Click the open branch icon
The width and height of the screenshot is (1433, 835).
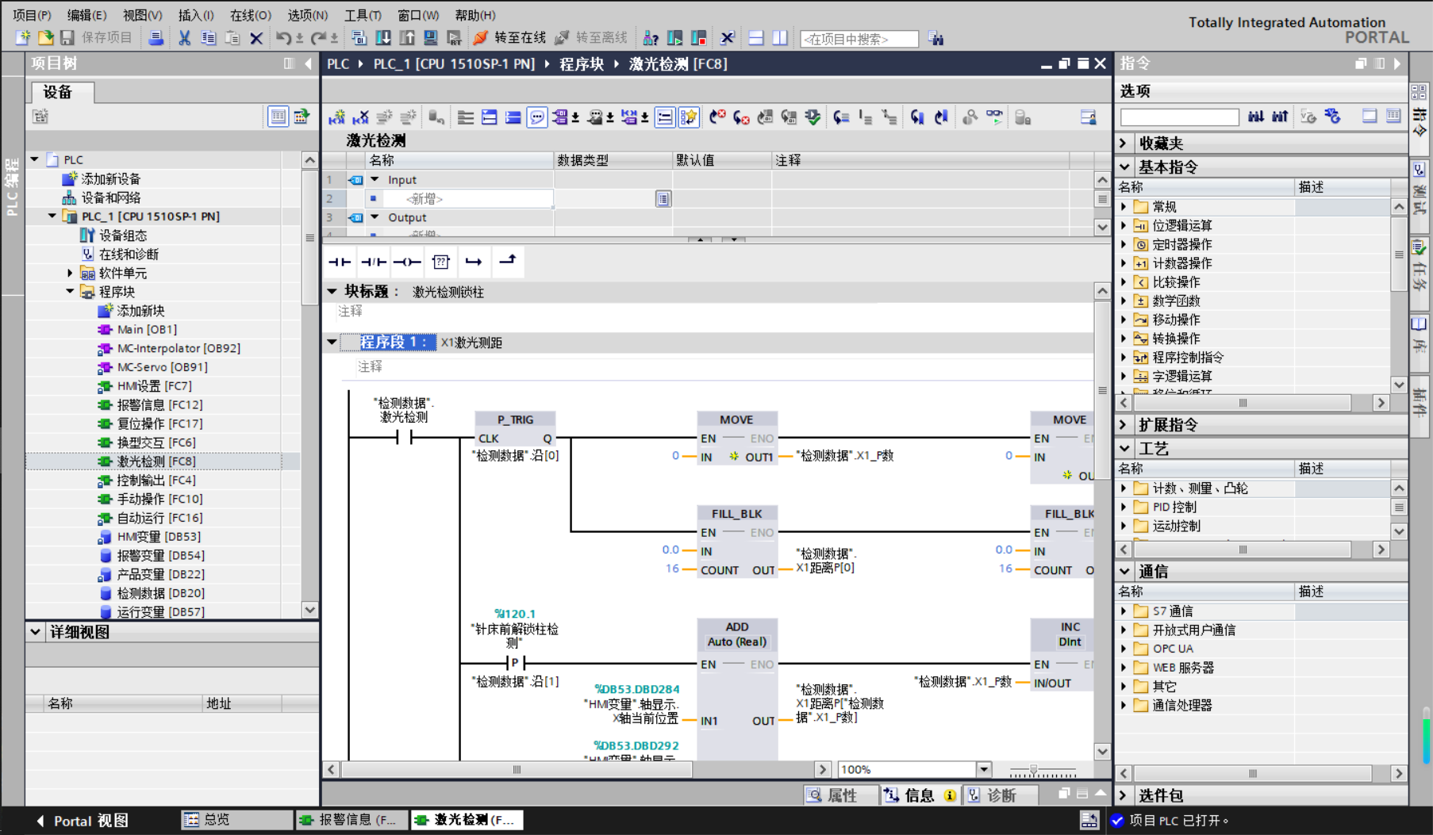[474, 262]
